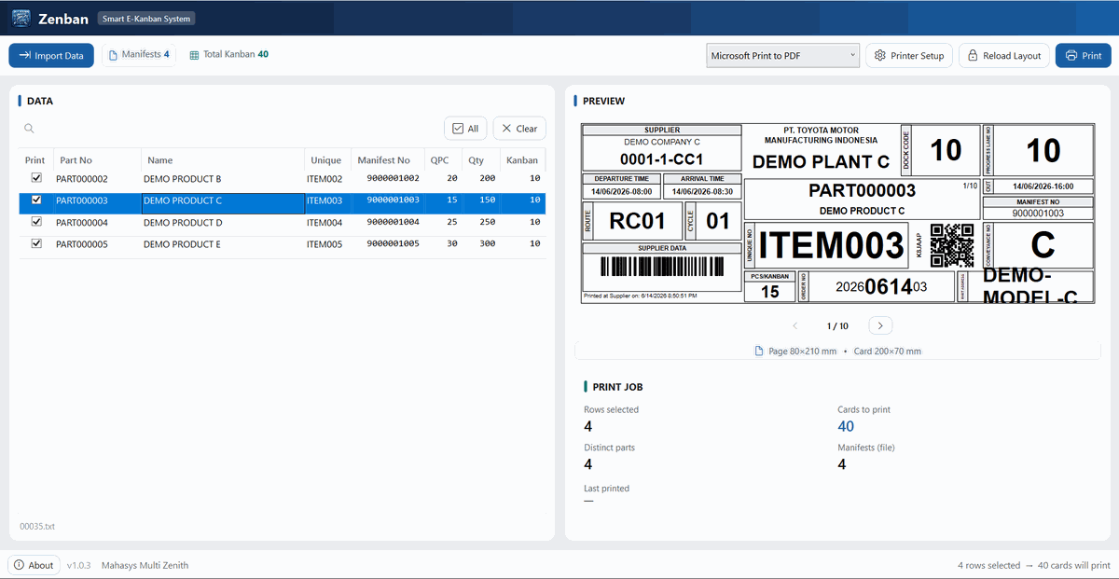Go to the next preview card
The width and height of the screenshot is (1119, 579).
[x=880, y=325]
